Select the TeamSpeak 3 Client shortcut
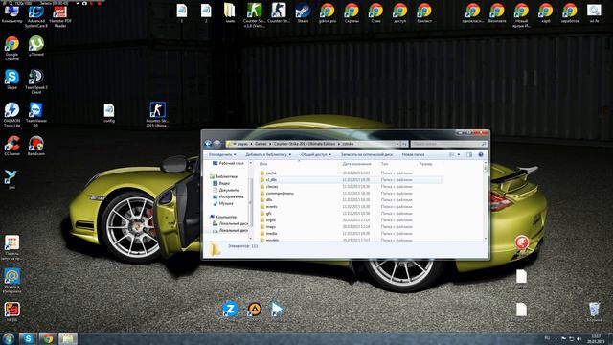Screen dimensions: 613x345 (x=36, y=81)
